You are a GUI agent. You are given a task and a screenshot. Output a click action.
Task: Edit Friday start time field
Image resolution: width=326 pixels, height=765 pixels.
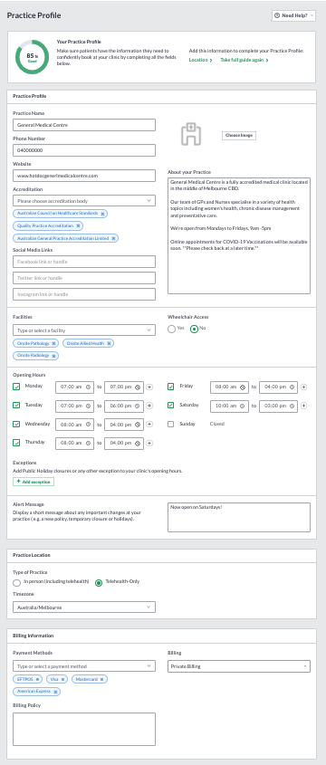pos(229,387)
